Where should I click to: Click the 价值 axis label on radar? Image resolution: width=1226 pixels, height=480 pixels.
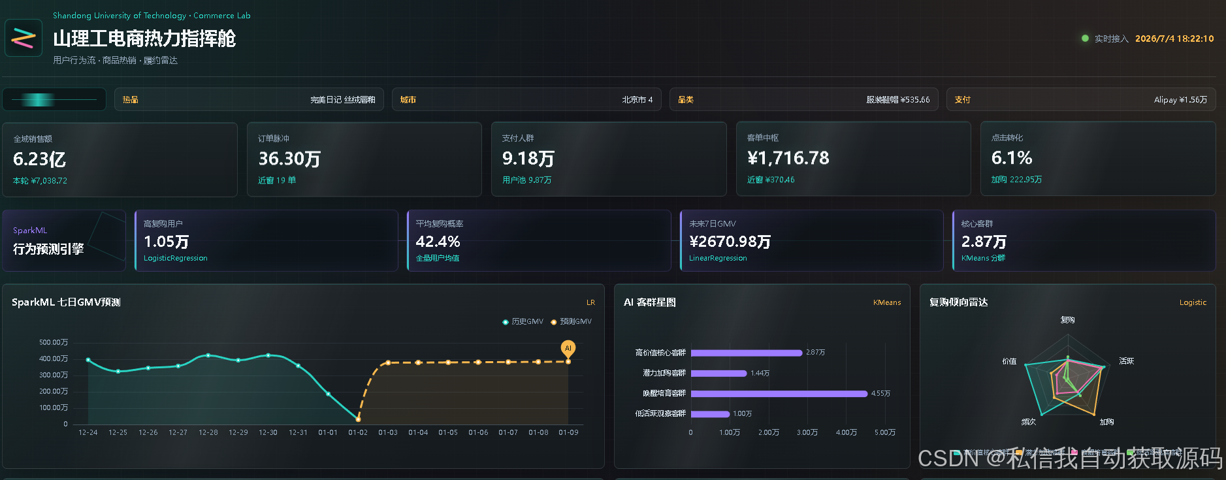click(1009, 361)
